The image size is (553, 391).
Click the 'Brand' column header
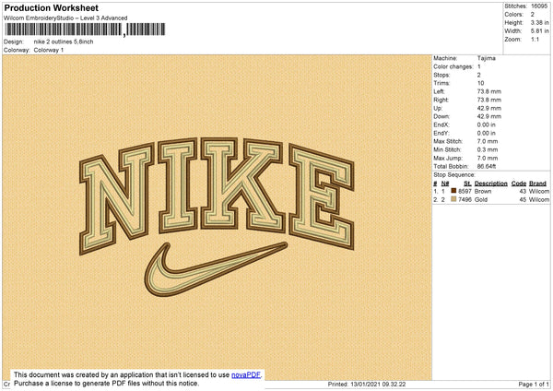pos(537,184)
